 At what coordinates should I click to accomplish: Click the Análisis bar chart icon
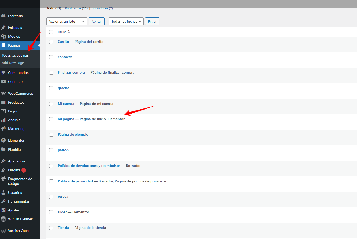(x=3, y=120)
